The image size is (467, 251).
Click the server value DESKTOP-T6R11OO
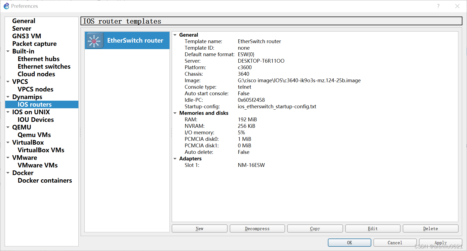[261, 61]
